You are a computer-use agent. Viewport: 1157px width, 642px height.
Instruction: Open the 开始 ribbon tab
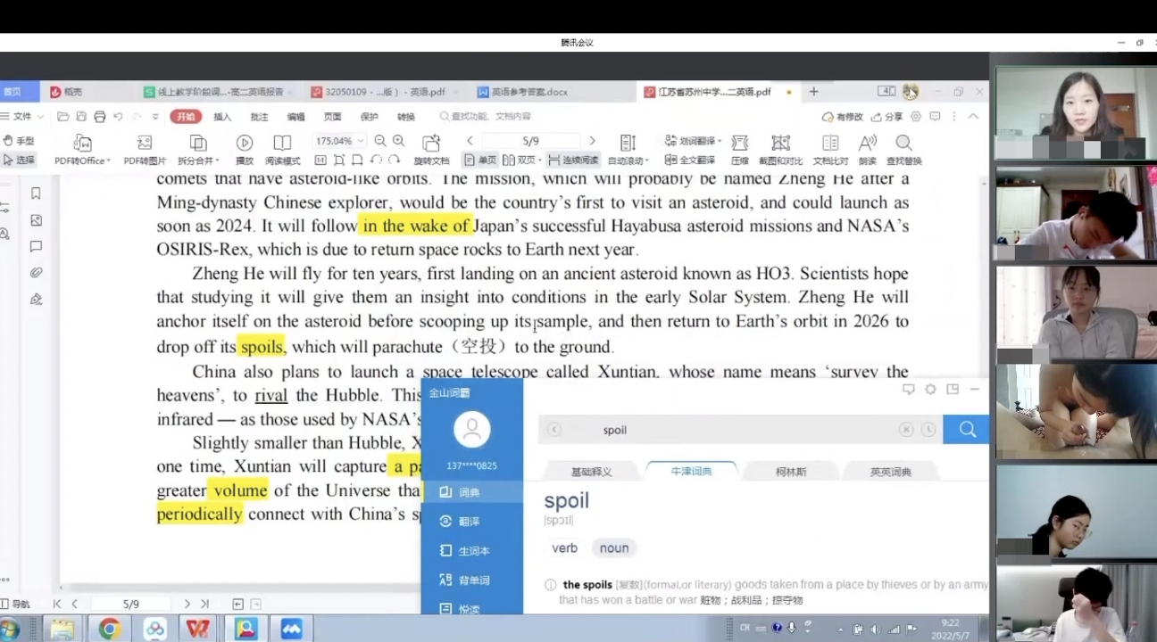186,117
